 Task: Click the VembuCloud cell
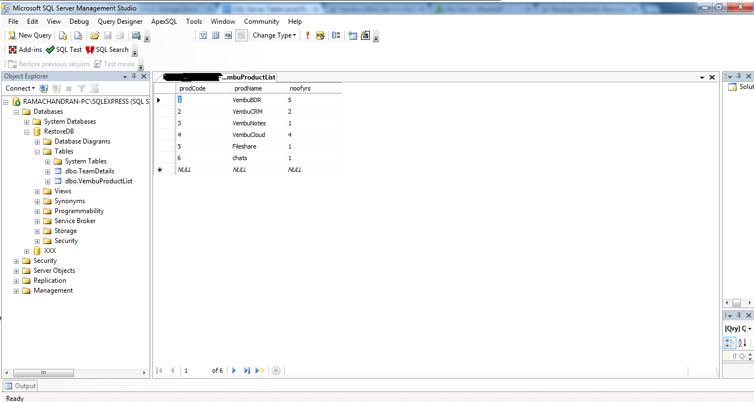[x=258, y=135]
